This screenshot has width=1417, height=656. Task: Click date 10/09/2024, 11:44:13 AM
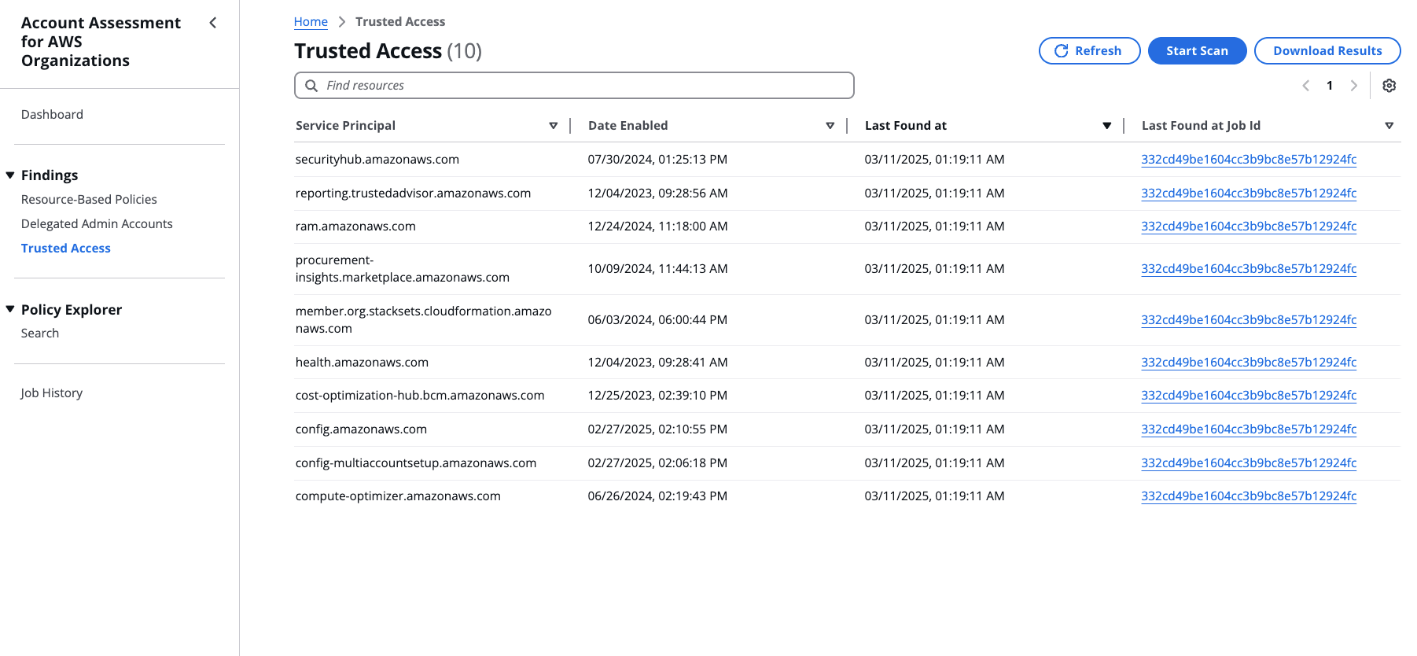click(657, 269)
